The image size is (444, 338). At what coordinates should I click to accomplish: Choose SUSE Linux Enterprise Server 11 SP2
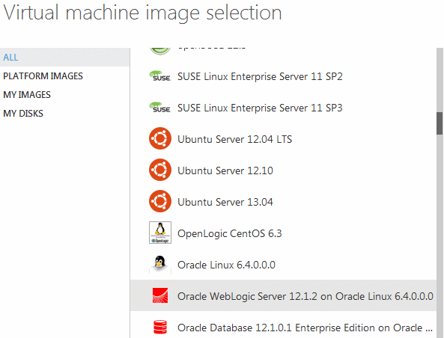[260, 77]
